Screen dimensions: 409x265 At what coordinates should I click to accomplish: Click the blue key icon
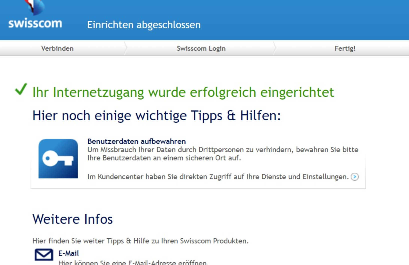pyautogui.click(x=58, y=159)
